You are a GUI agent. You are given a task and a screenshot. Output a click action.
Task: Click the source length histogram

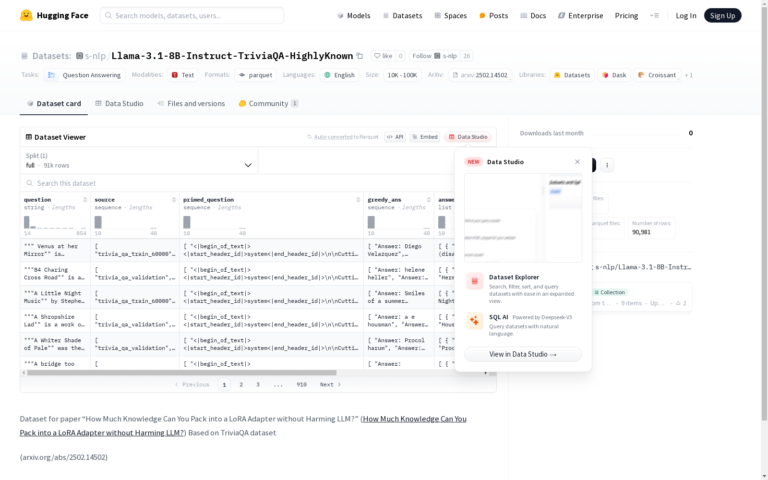click(x=126, y=222)
